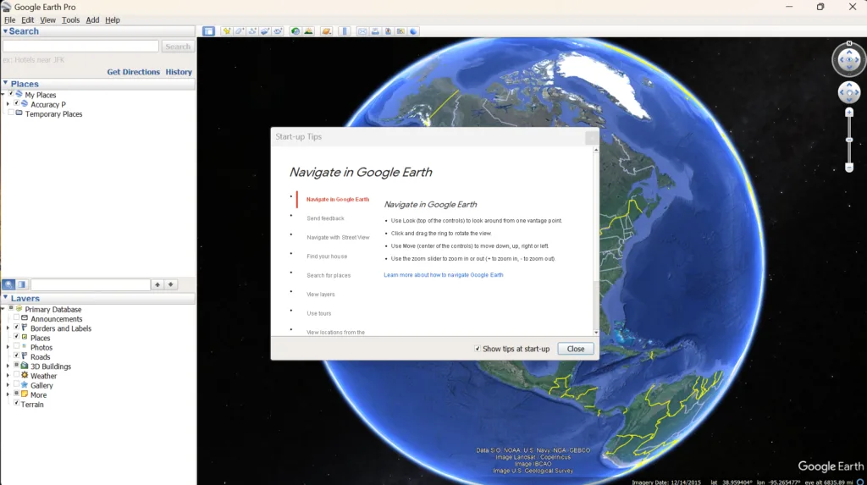Click View in Google Maps icon
Viewport: 867px width, 485px height.
[x=400, y=31]
